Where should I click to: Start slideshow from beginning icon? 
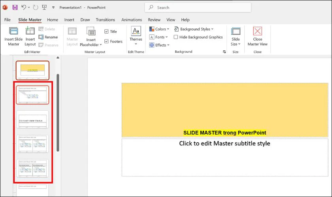click(44, 7)
